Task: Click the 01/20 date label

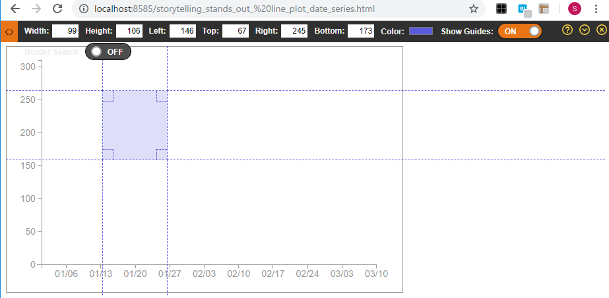Action: [135, 274]
